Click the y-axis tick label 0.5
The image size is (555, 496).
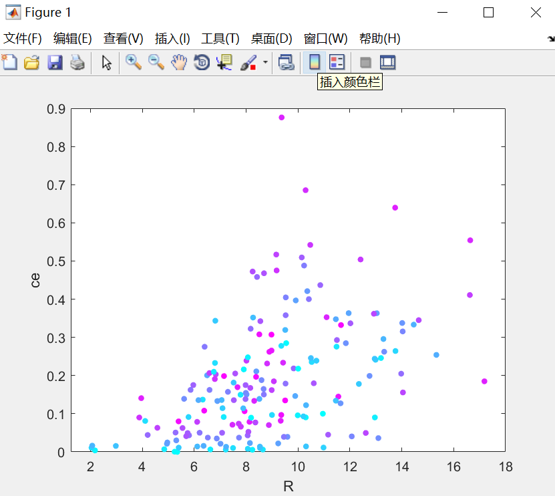point(56,261)
